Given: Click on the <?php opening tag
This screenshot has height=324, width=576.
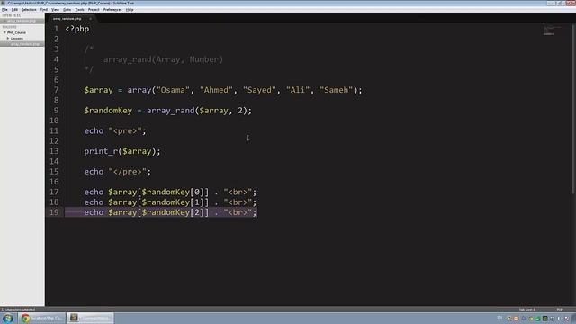Looking at the screenshot, I should (x=77, y=29).
